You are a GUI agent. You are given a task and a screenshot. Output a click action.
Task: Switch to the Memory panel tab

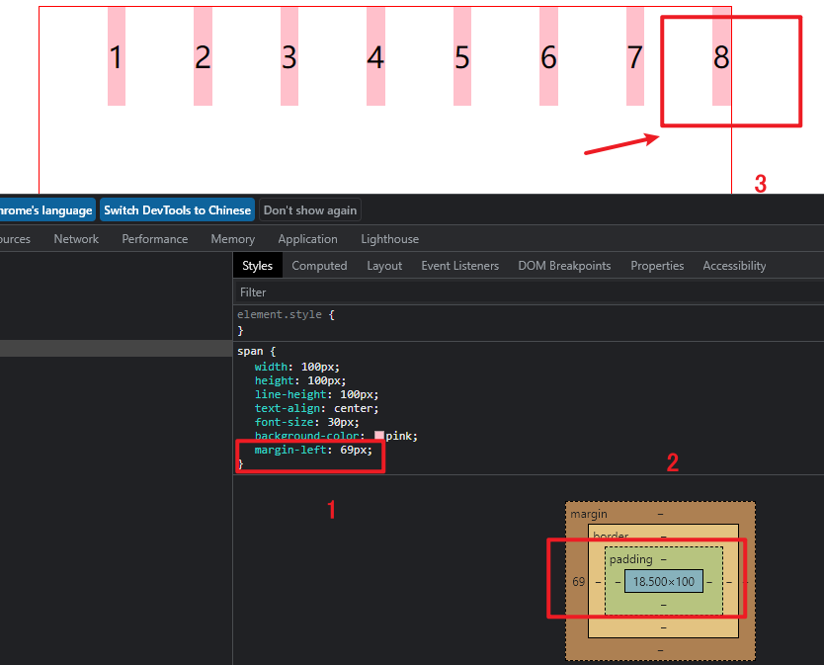click(x=233, y=239)
